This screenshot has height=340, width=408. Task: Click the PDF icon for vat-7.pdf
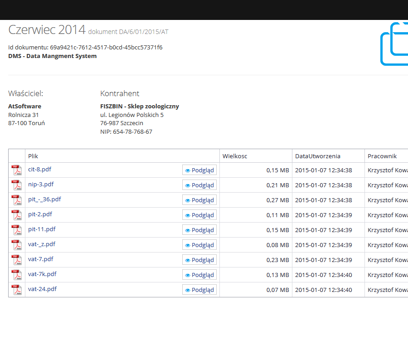(17, 260)
